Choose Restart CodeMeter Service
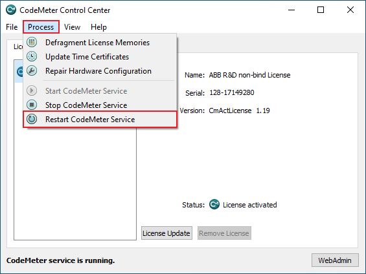This screenshot has width=366, height=274. 100,119
